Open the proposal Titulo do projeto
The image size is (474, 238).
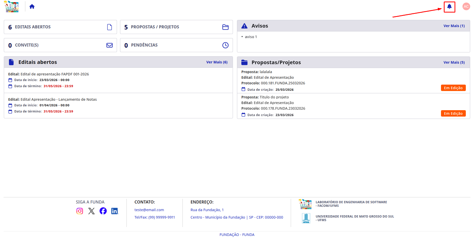coord(353,106)
